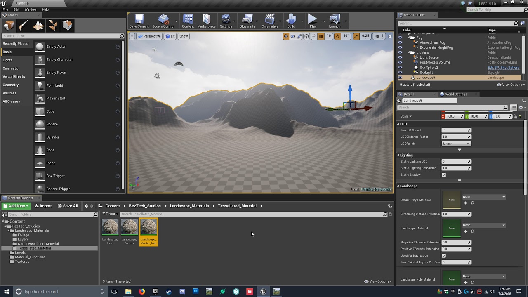The image size is (528, 297).
Task: Select the Point Light actor icon
Action: tap(40, 85)
